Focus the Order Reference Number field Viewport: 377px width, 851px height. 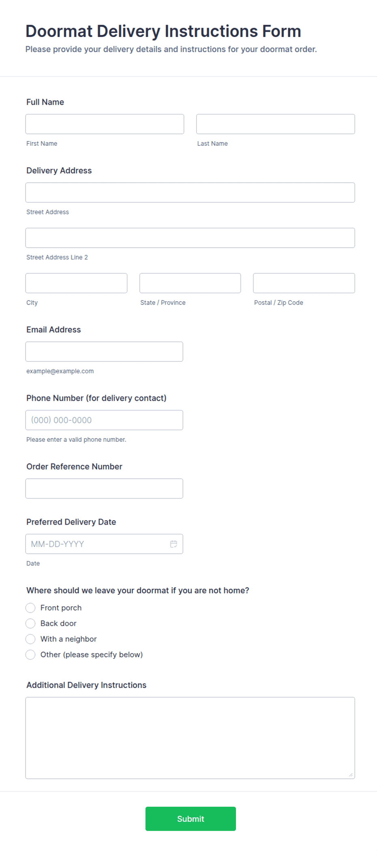[104, 488]
